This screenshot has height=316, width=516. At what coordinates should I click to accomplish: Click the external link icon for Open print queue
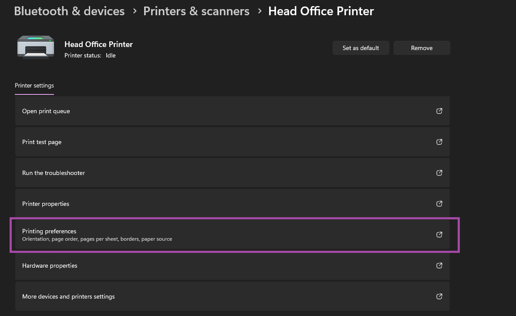click(x=439, y=111)
